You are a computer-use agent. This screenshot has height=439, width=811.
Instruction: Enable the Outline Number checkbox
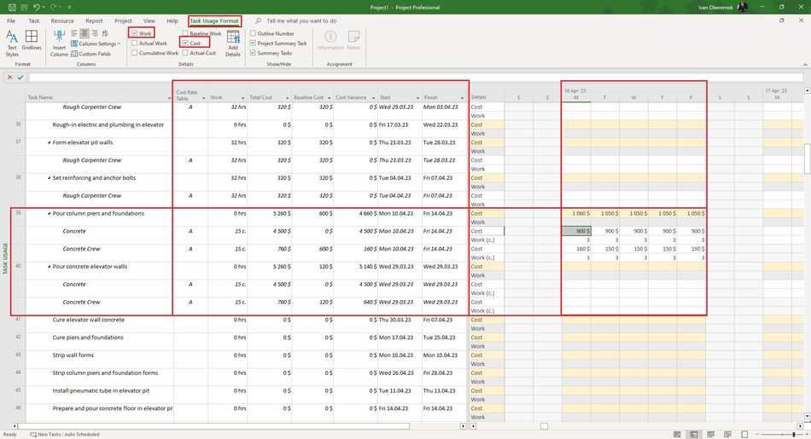pyautogui.click(x=253, y=33)
